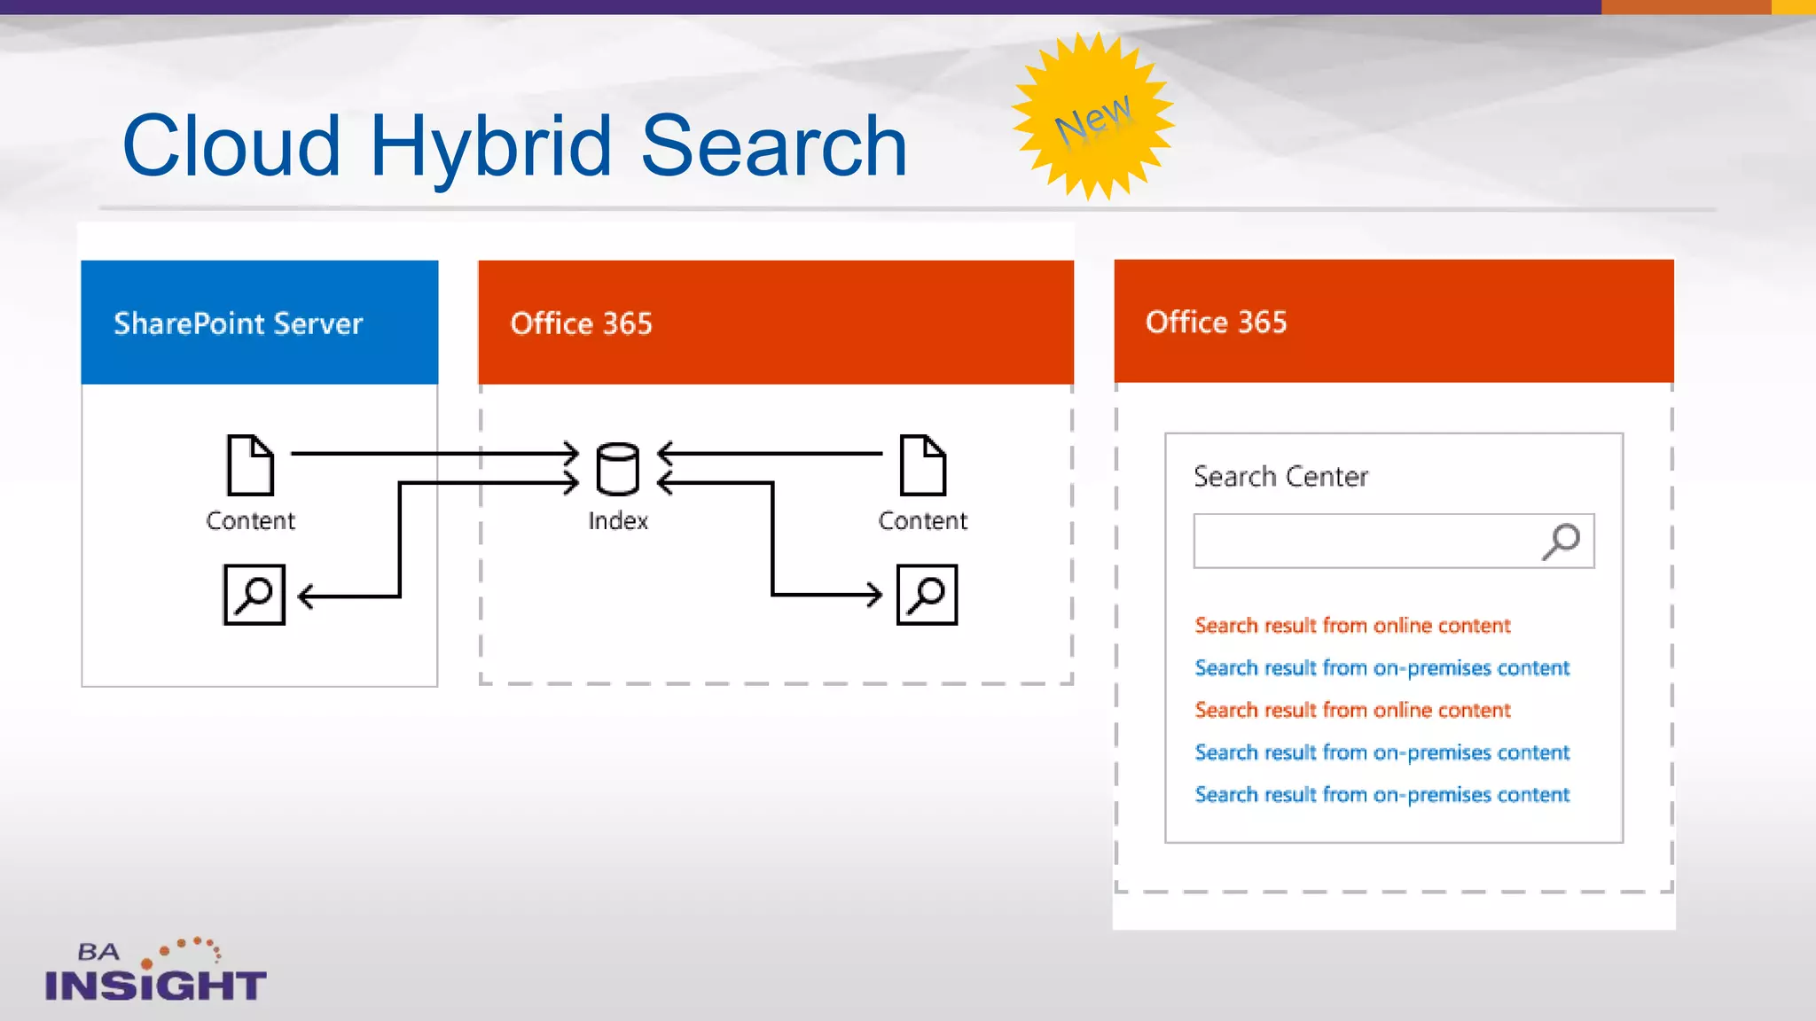
Task: Click the magnifier icon in Search Center box
Action: [x=1561, y=542]
